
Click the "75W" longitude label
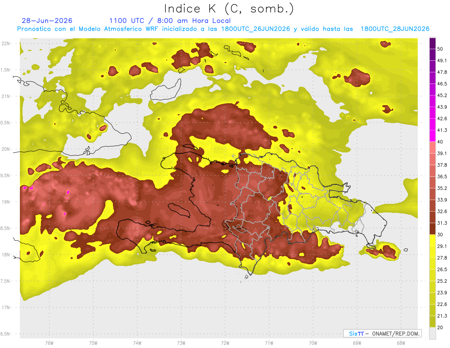click(x=93, y=343)
